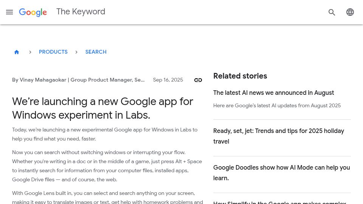Open partially visible 'How Simplify in the Google app' story
This screenshot has width=363, height=204.
(280, 202)
